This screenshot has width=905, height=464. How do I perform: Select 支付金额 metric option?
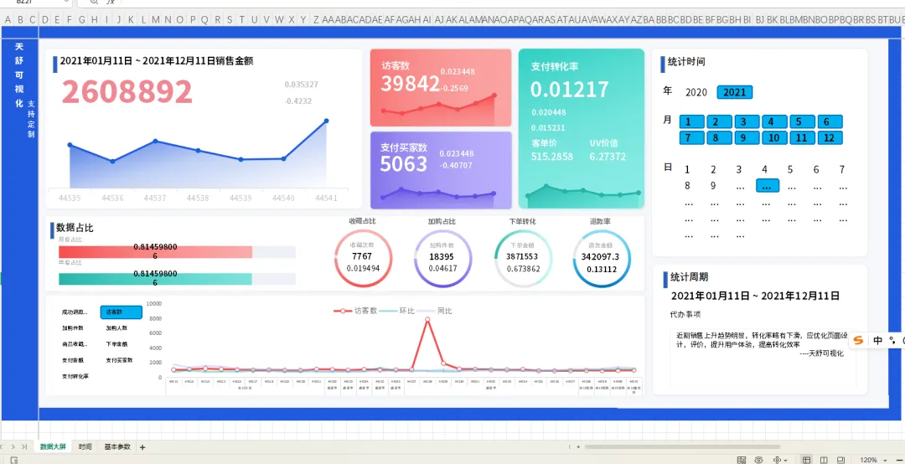73,360
